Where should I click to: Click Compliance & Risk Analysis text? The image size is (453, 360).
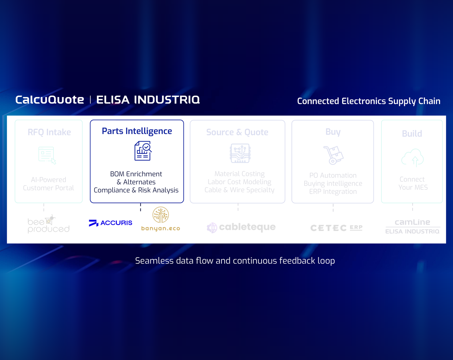136,190
